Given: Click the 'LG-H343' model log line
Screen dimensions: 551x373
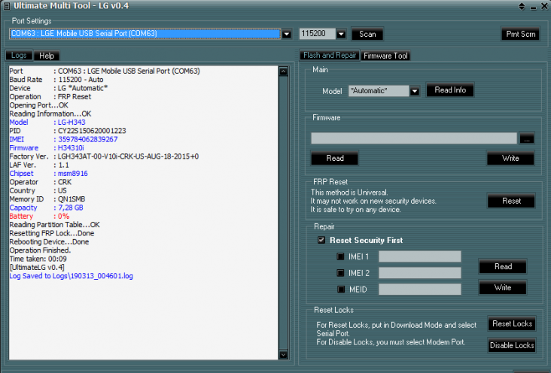Looking at the screenshot, I should pos(47,123).
